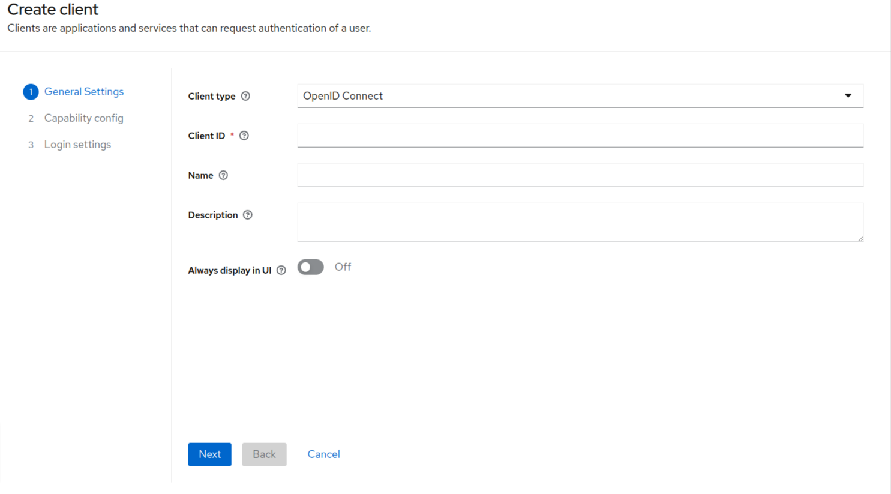Focus the Description text area
This screenshot has width=891, height=494.
pyautogui.click(x=580, y=222)
